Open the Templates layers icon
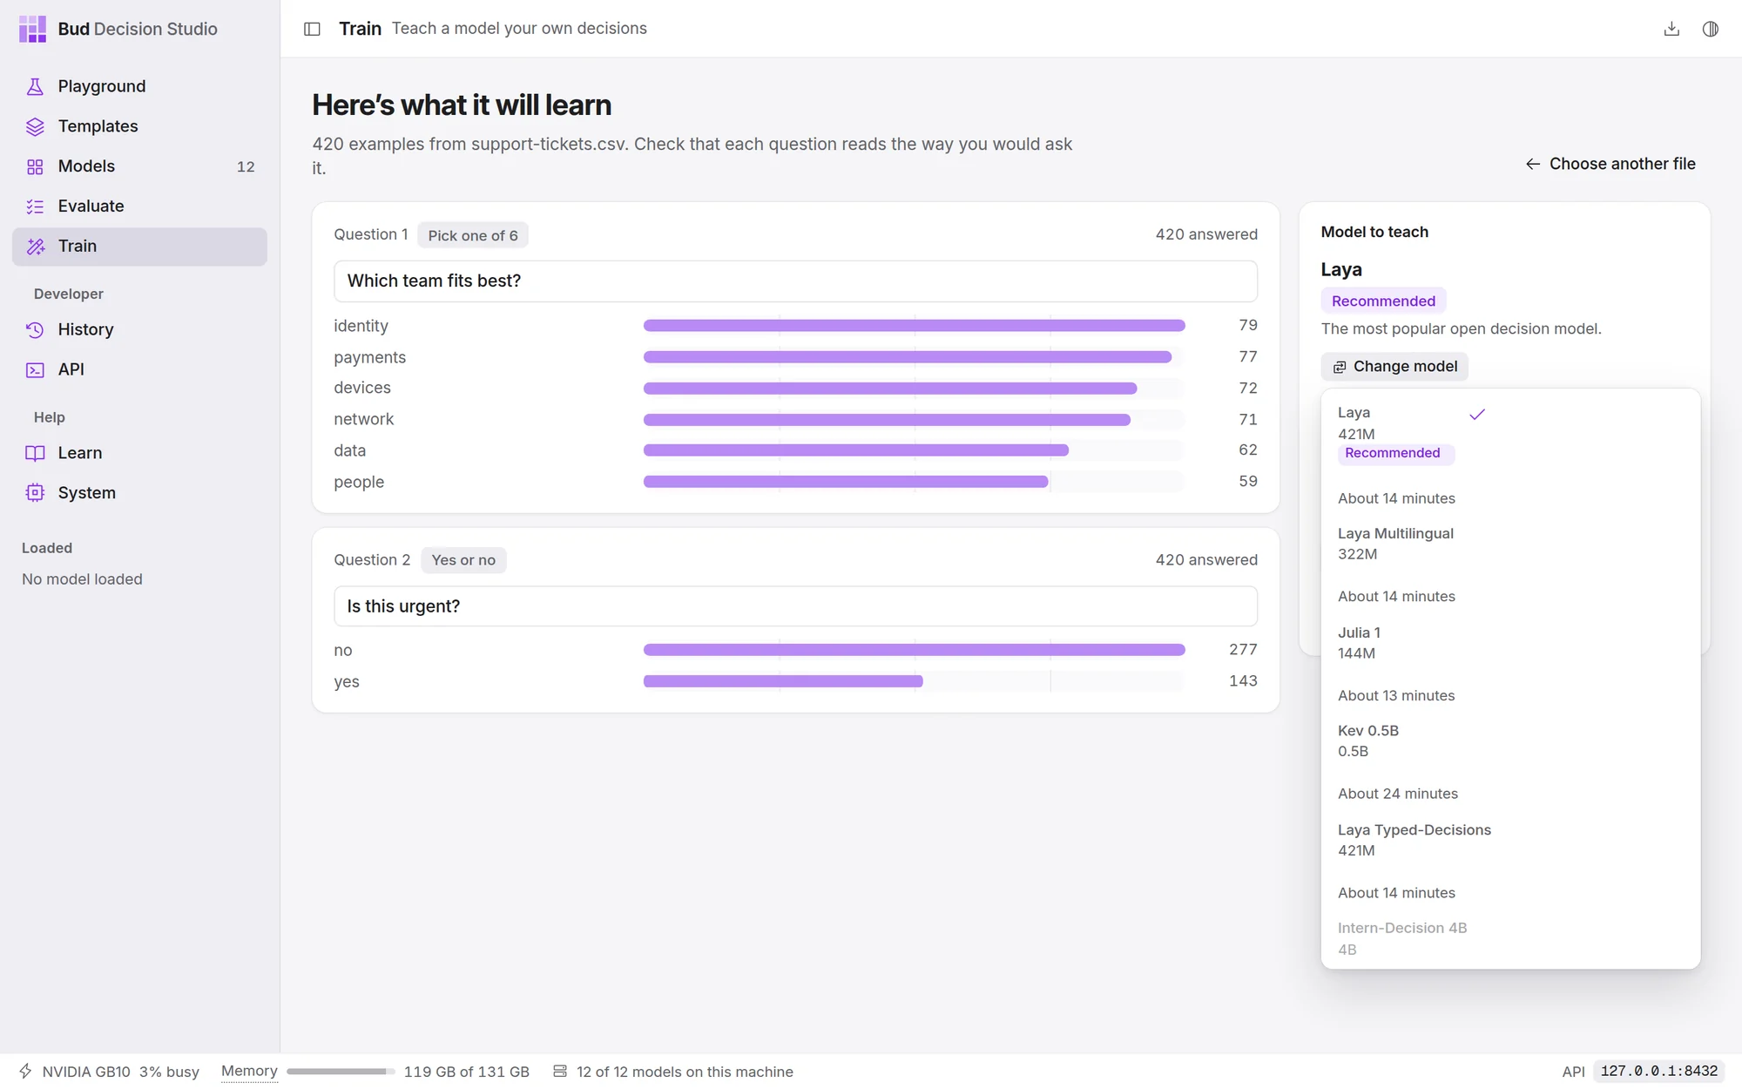This screenshot has width=1742, height=1089. coord(35,126)
